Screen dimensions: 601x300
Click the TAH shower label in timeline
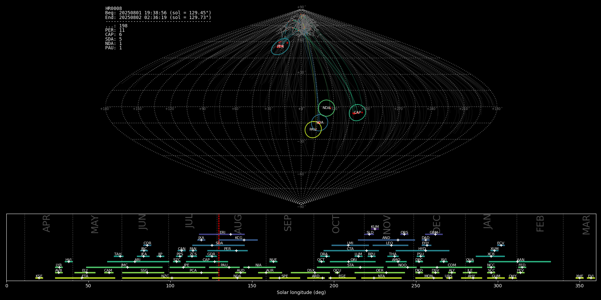tap(118, 254)
